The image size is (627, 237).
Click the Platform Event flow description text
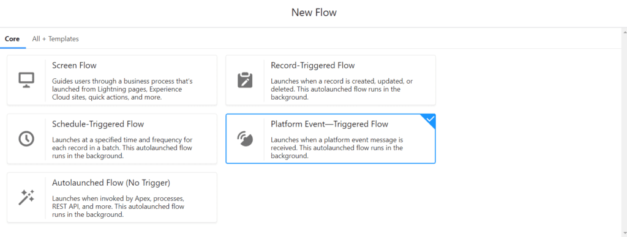tap(337, 148)
